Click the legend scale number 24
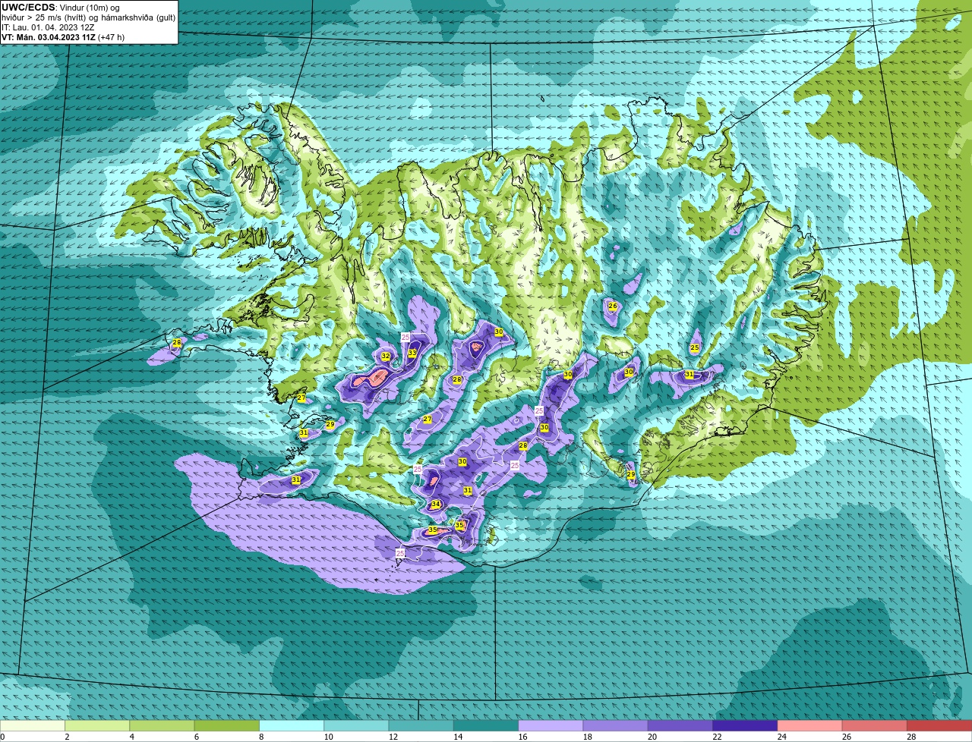Image resolution: width=972 pixels, height=742 pixels. (x=781, y=737)
